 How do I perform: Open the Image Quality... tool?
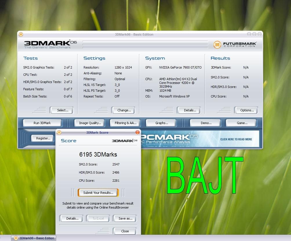click(x=90, y=123)
